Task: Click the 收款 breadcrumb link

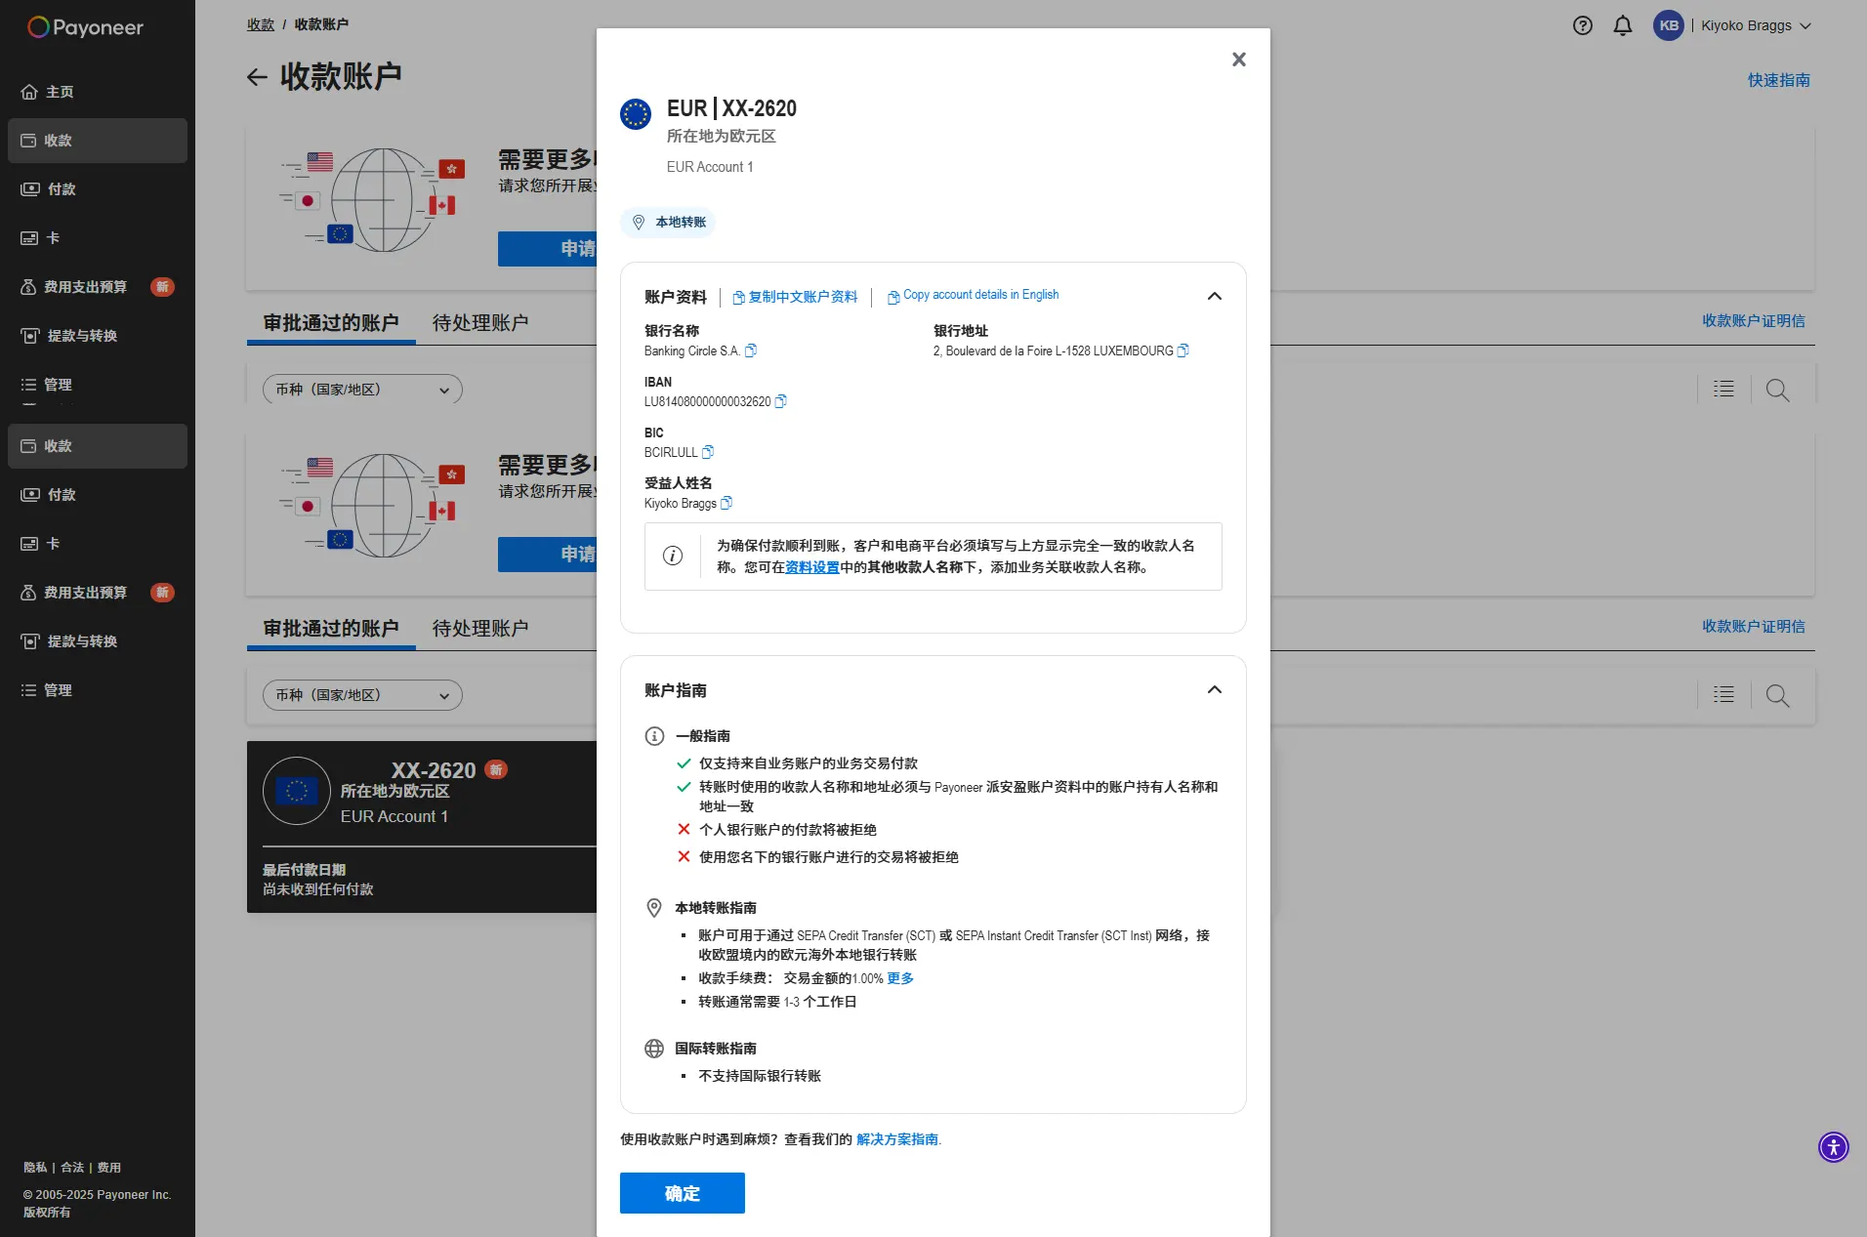Action: coord(261,24)
